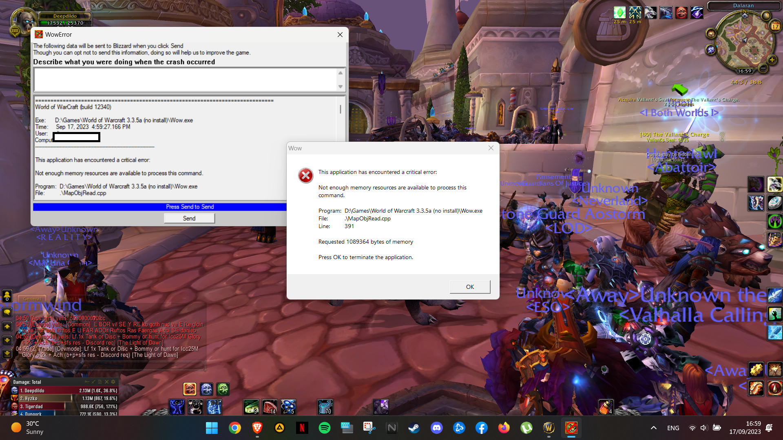The image size is (783, 440).
Task: Click the action button labeled a-Q
Action: coord(775,240)
